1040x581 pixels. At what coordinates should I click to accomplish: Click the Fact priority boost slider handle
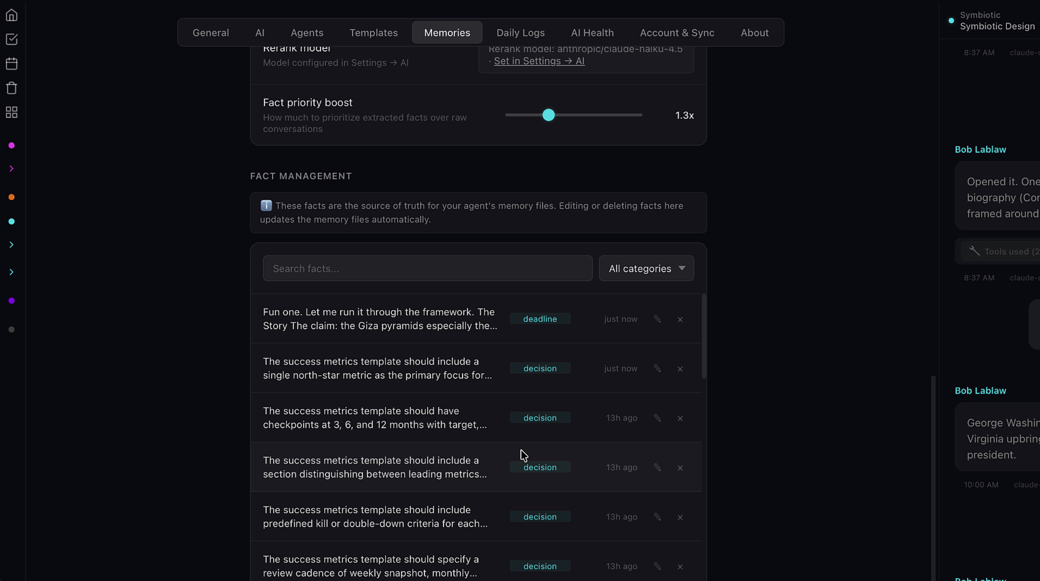pos(548,115)
